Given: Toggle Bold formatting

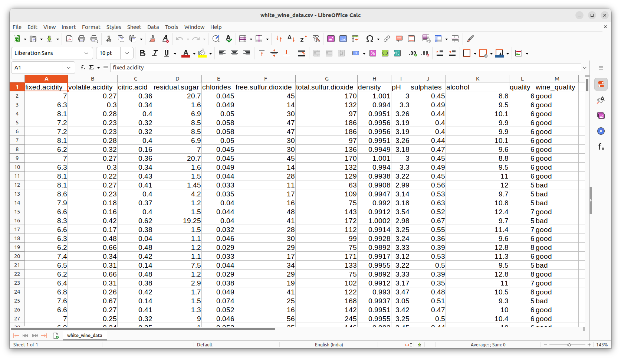Looking at the screenshot, I should [142, 53].
